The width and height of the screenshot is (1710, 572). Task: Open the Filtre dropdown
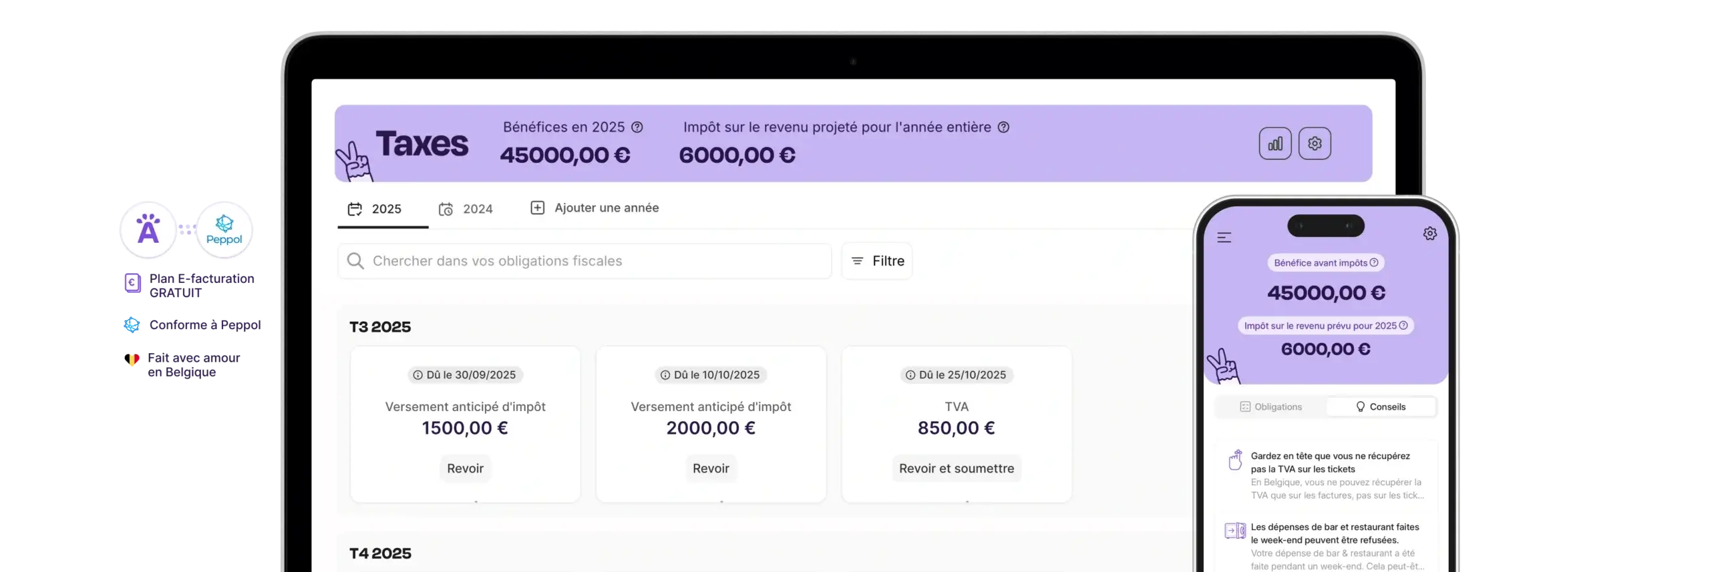point(877,261)
